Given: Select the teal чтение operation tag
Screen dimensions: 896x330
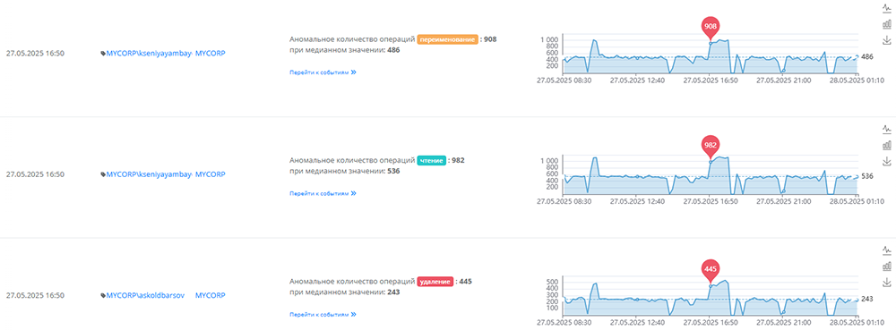Looking at the screenshot, I should click(432, 161).
